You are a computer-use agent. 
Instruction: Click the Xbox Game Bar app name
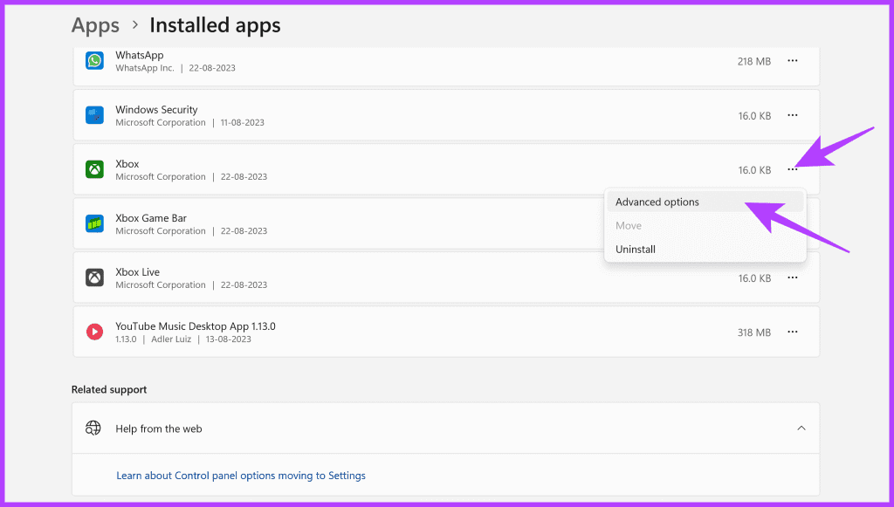click(150, 217)
